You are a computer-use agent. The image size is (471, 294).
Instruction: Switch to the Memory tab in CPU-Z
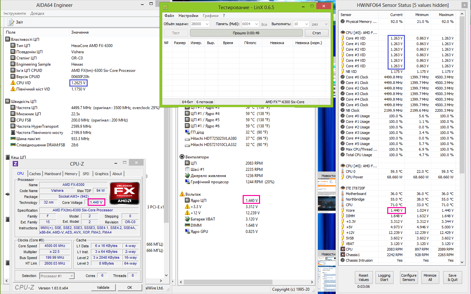(x=71, y=174)
